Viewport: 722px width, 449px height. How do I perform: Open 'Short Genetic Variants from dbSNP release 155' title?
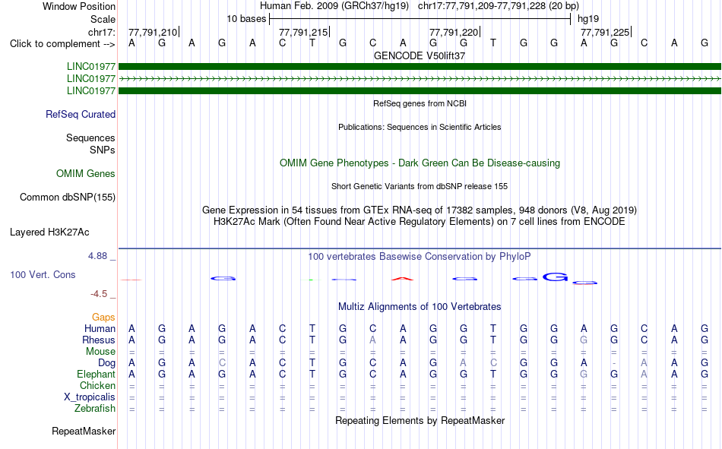(x=420, y=186)
